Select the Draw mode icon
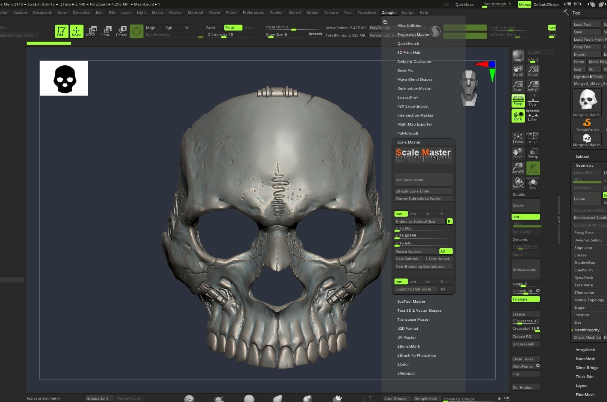The height and width of the screenshot is (402, 607). (x=76, y=31)
